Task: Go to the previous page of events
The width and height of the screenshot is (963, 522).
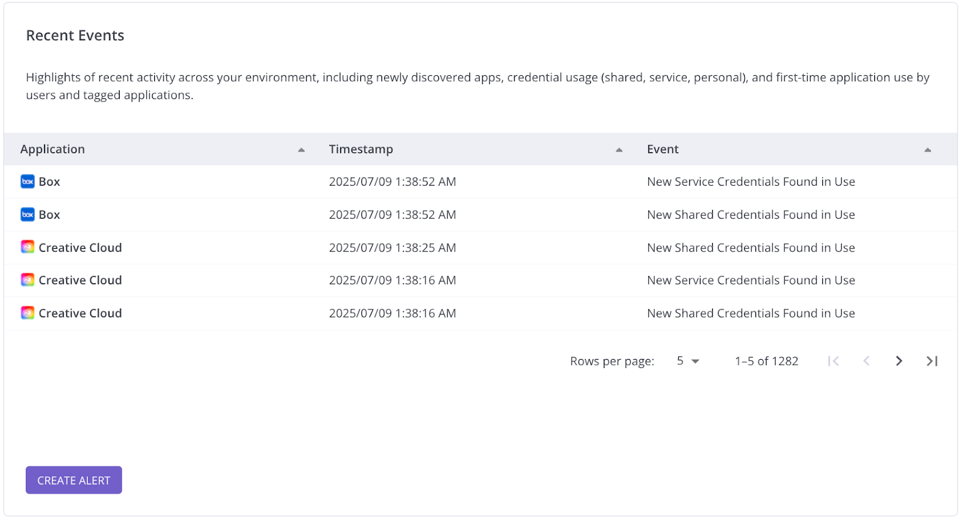Action: (866, 361)
